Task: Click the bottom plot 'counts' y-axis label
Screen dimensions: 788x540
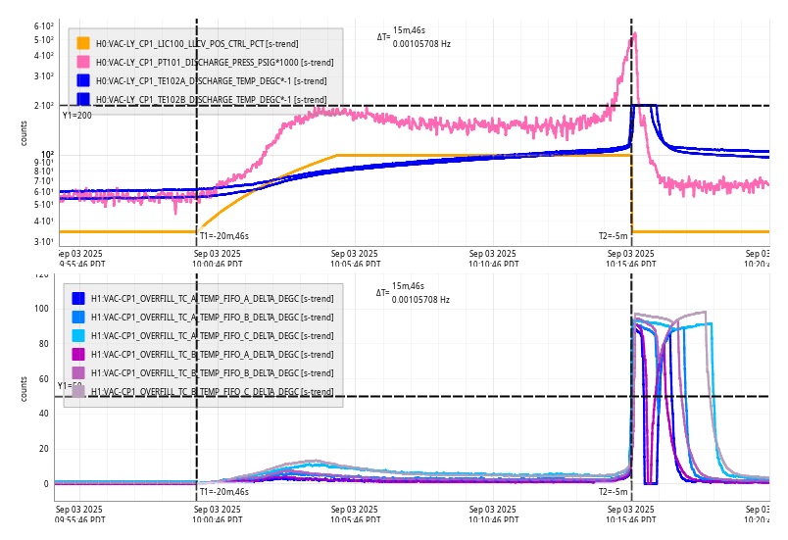Action: tap(25, 388)
